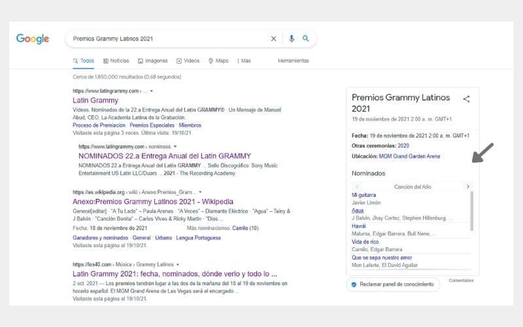Switch to the Noticias tab
Image resolution: width=523 pixels, height=327 pixels.
116,61
